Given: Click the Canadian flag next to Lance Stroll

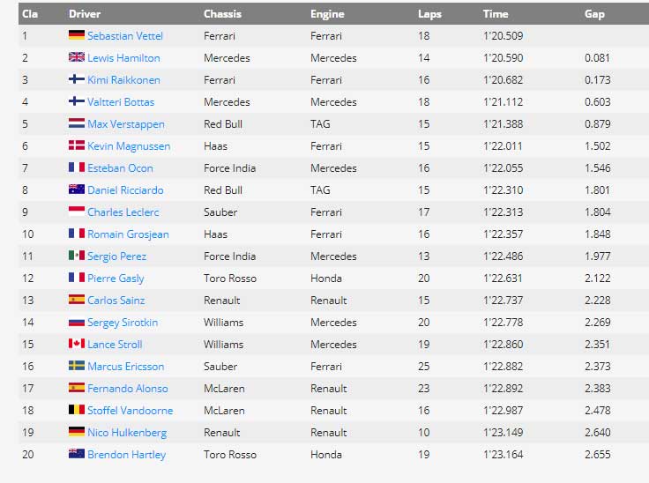Looking at the screenshot, I should click(77, 344).
